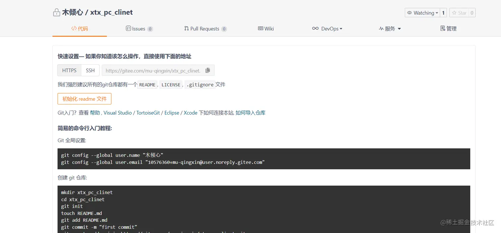
Task: Open the Issues tab
Action: click(139, 29)
